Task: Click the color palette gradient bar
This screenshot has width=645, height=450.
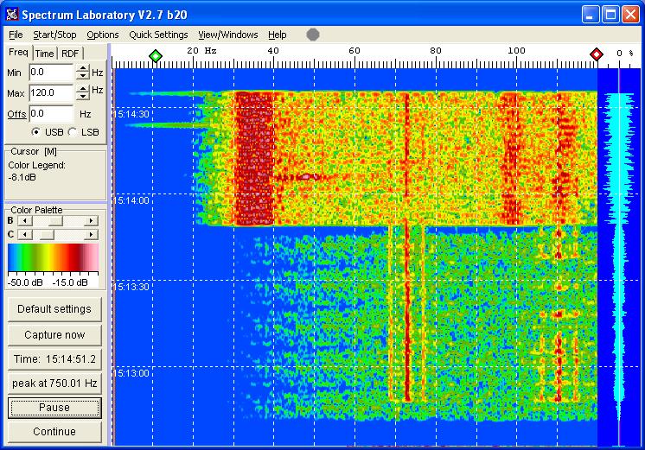Action: coord(52,258)
